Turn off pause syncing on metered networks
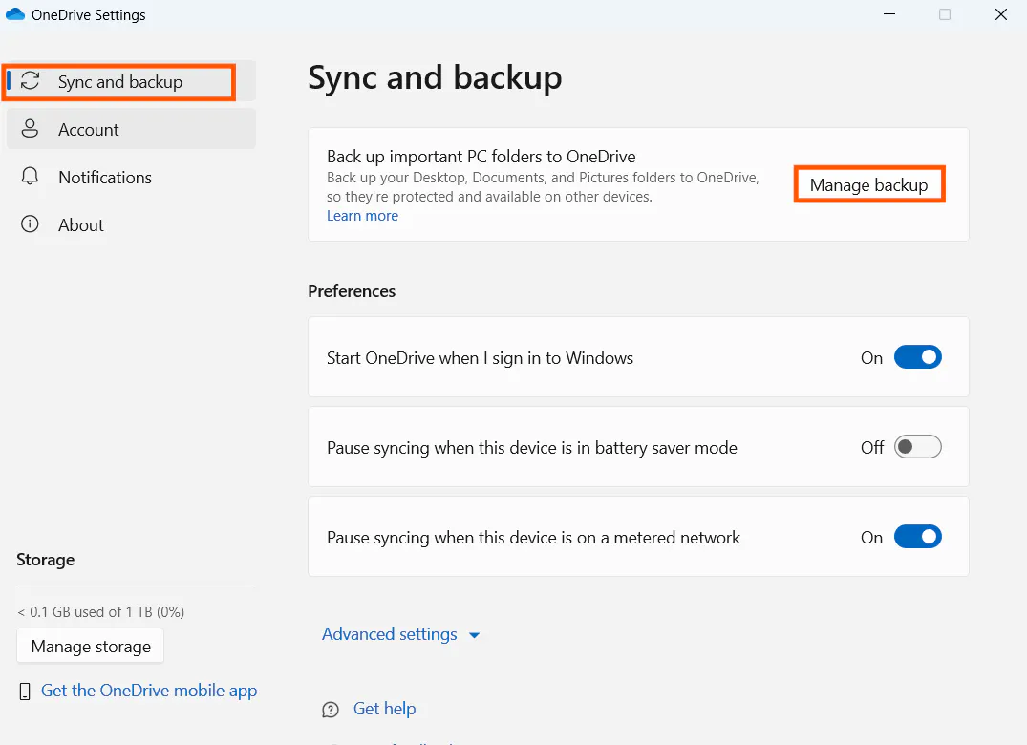Image resolution: width=1027 pixels, height=745 pixels. coord(917,536)
